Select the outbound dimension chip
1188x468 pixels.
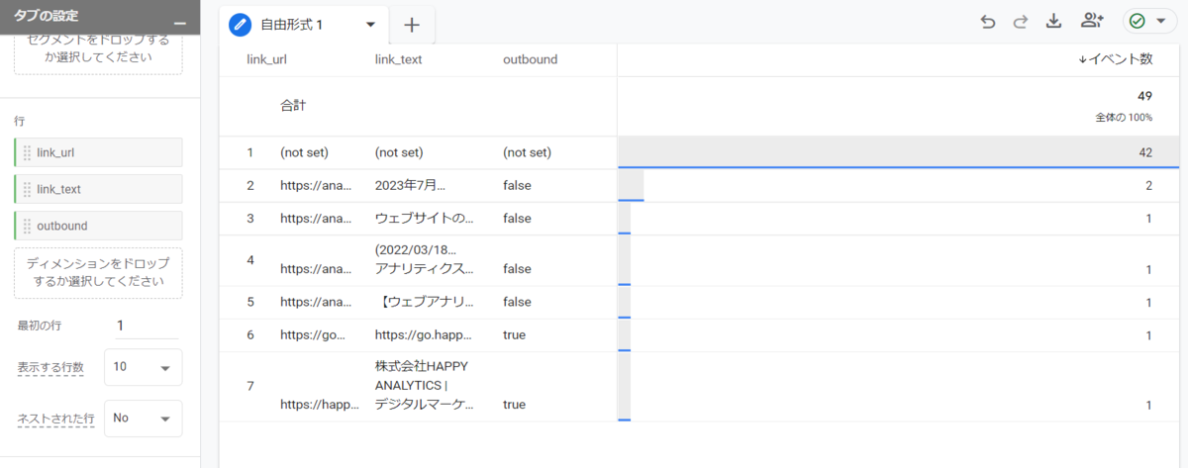(98, 226)
